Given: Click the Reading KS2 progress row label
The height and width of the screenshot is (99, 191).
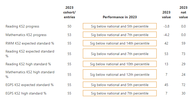Looking at the screenshot, I should tap(22, 26).
